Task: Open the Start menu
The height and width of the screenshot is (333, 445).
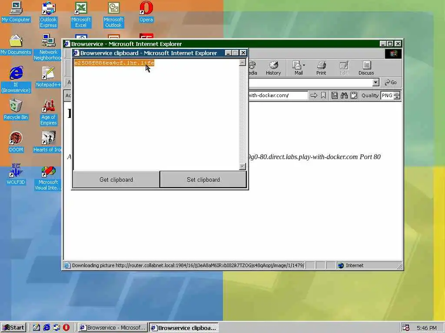Action: click(13, 328)
